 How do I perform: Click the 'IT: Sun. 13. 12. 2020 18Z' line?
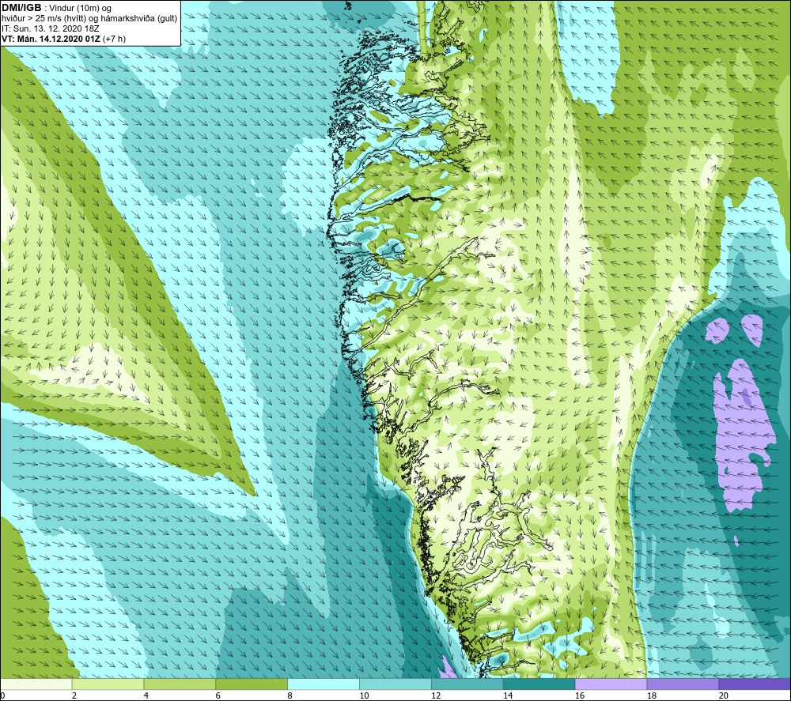(50, 28)
